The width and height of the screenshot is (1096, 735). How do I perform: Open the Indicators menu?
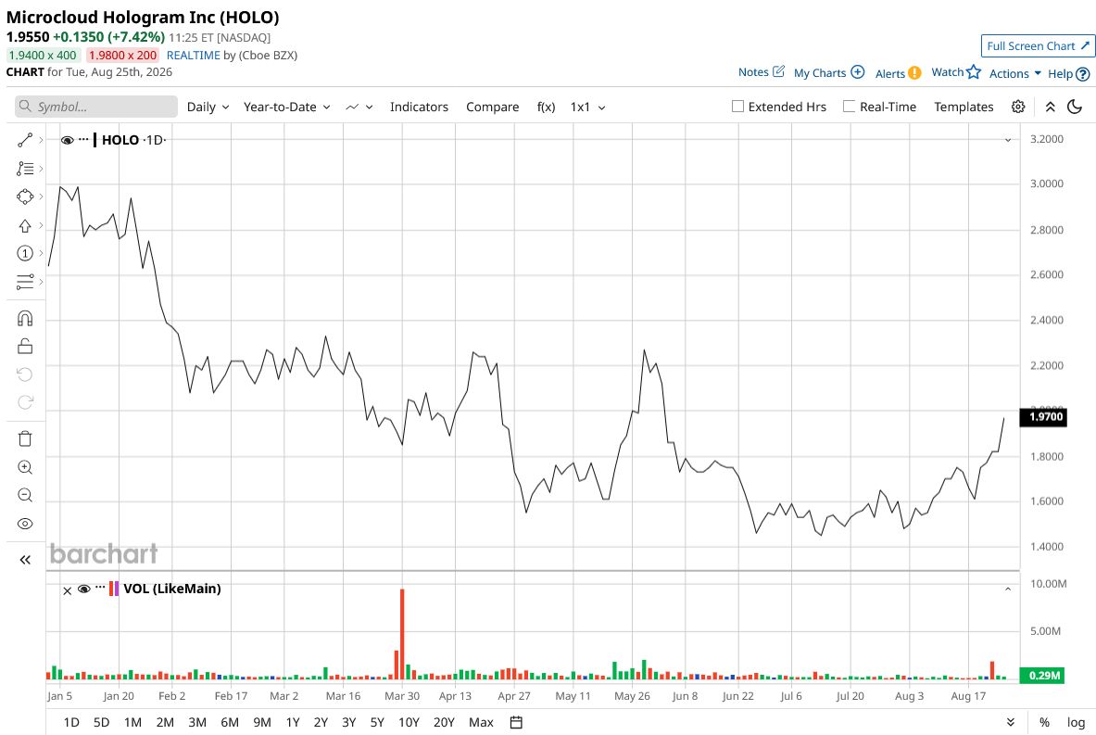tap(419, 107)
